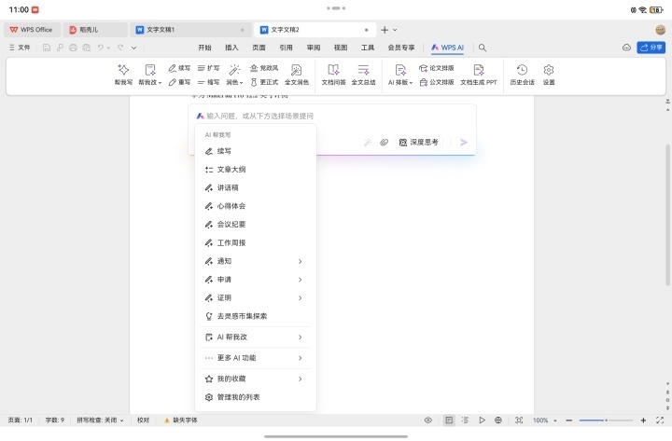This screenshot has width=672, height=441.
Task: Select 心得体会 in the AI menu
Action: click(256, 206)
